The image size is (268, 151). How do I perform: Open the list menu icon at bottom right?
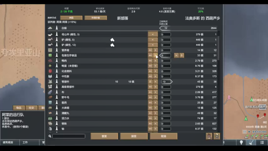262,142
